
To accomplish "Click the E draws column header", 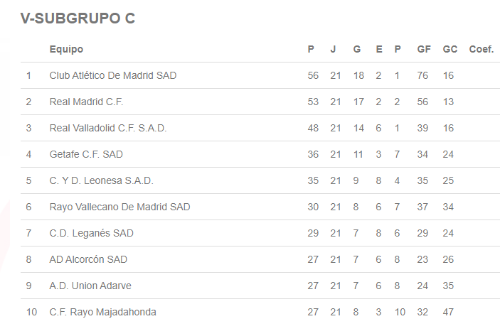I will (378, 49).
